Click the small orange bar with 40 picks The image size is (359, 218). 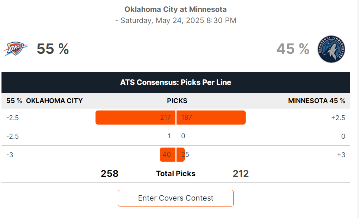point(168,155)
